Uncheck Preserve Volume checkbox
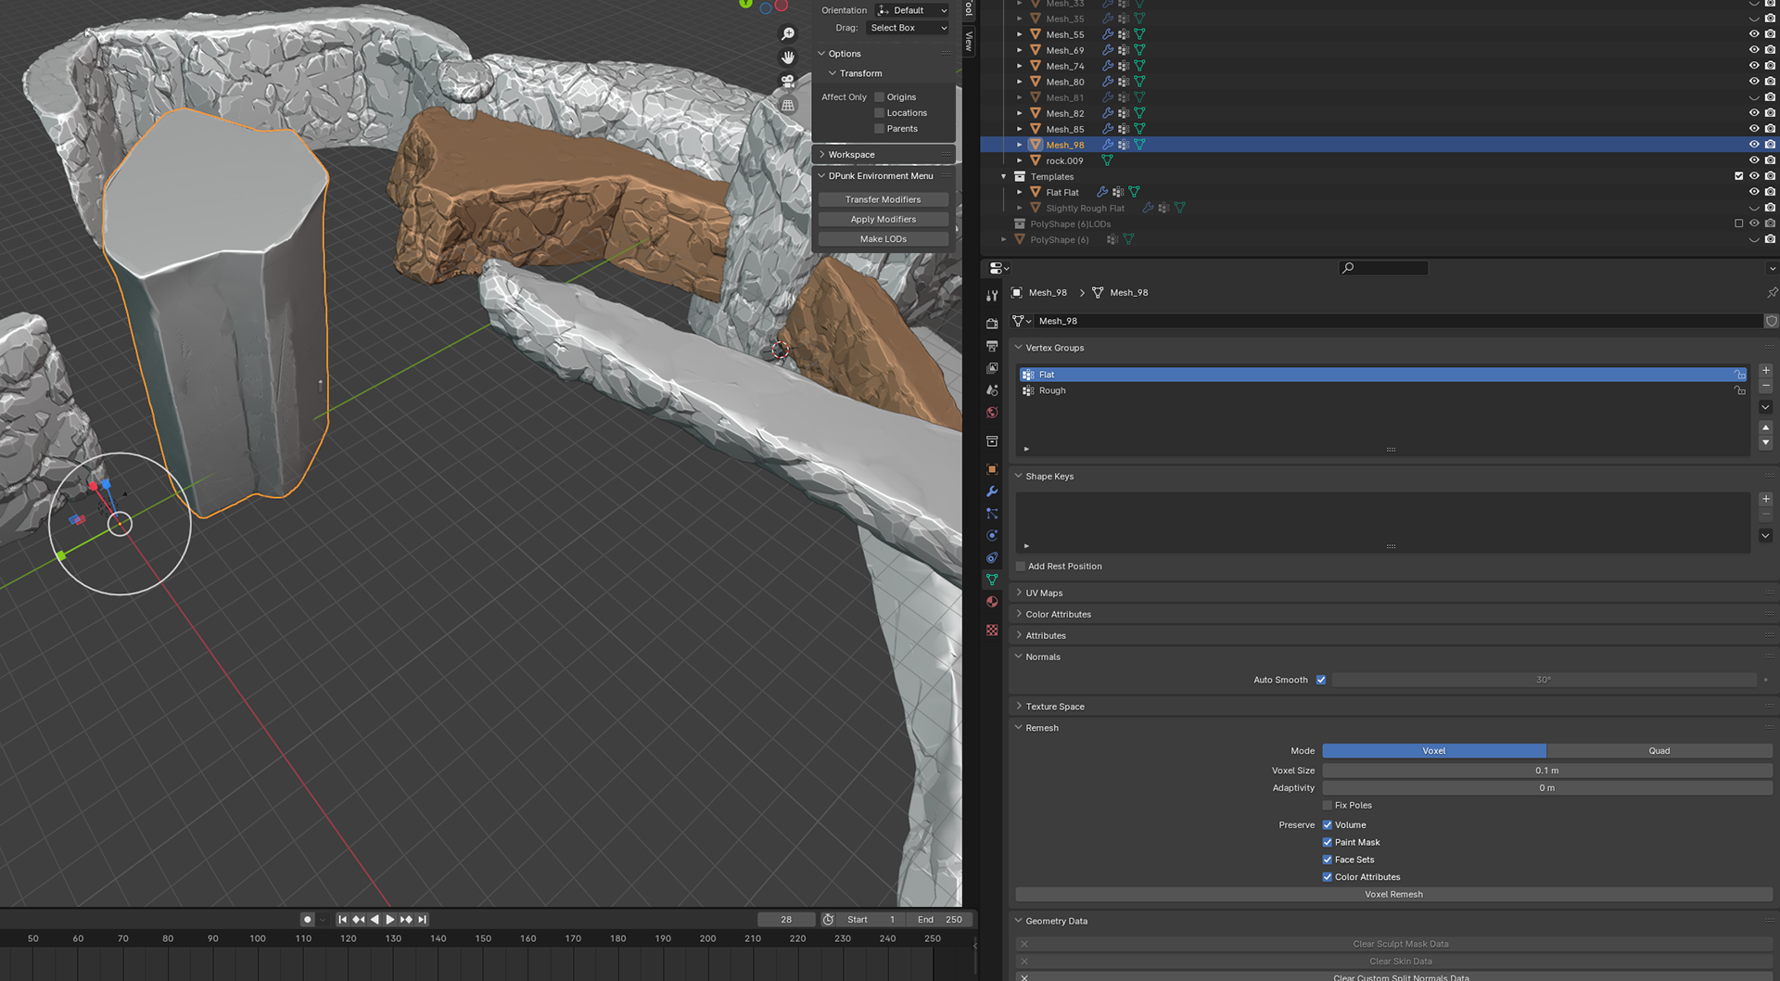1780x981 pixels. click(1328, 825)
